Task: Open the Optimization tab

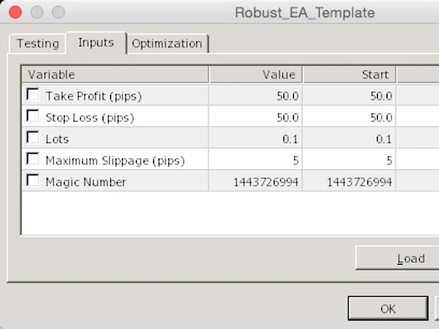Action: (167, 44)
